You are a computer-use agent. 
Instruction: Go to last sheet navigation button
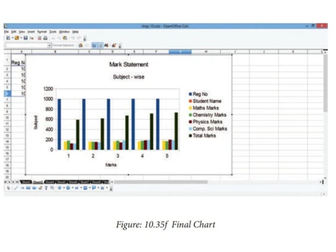click(x=17, y=182)
